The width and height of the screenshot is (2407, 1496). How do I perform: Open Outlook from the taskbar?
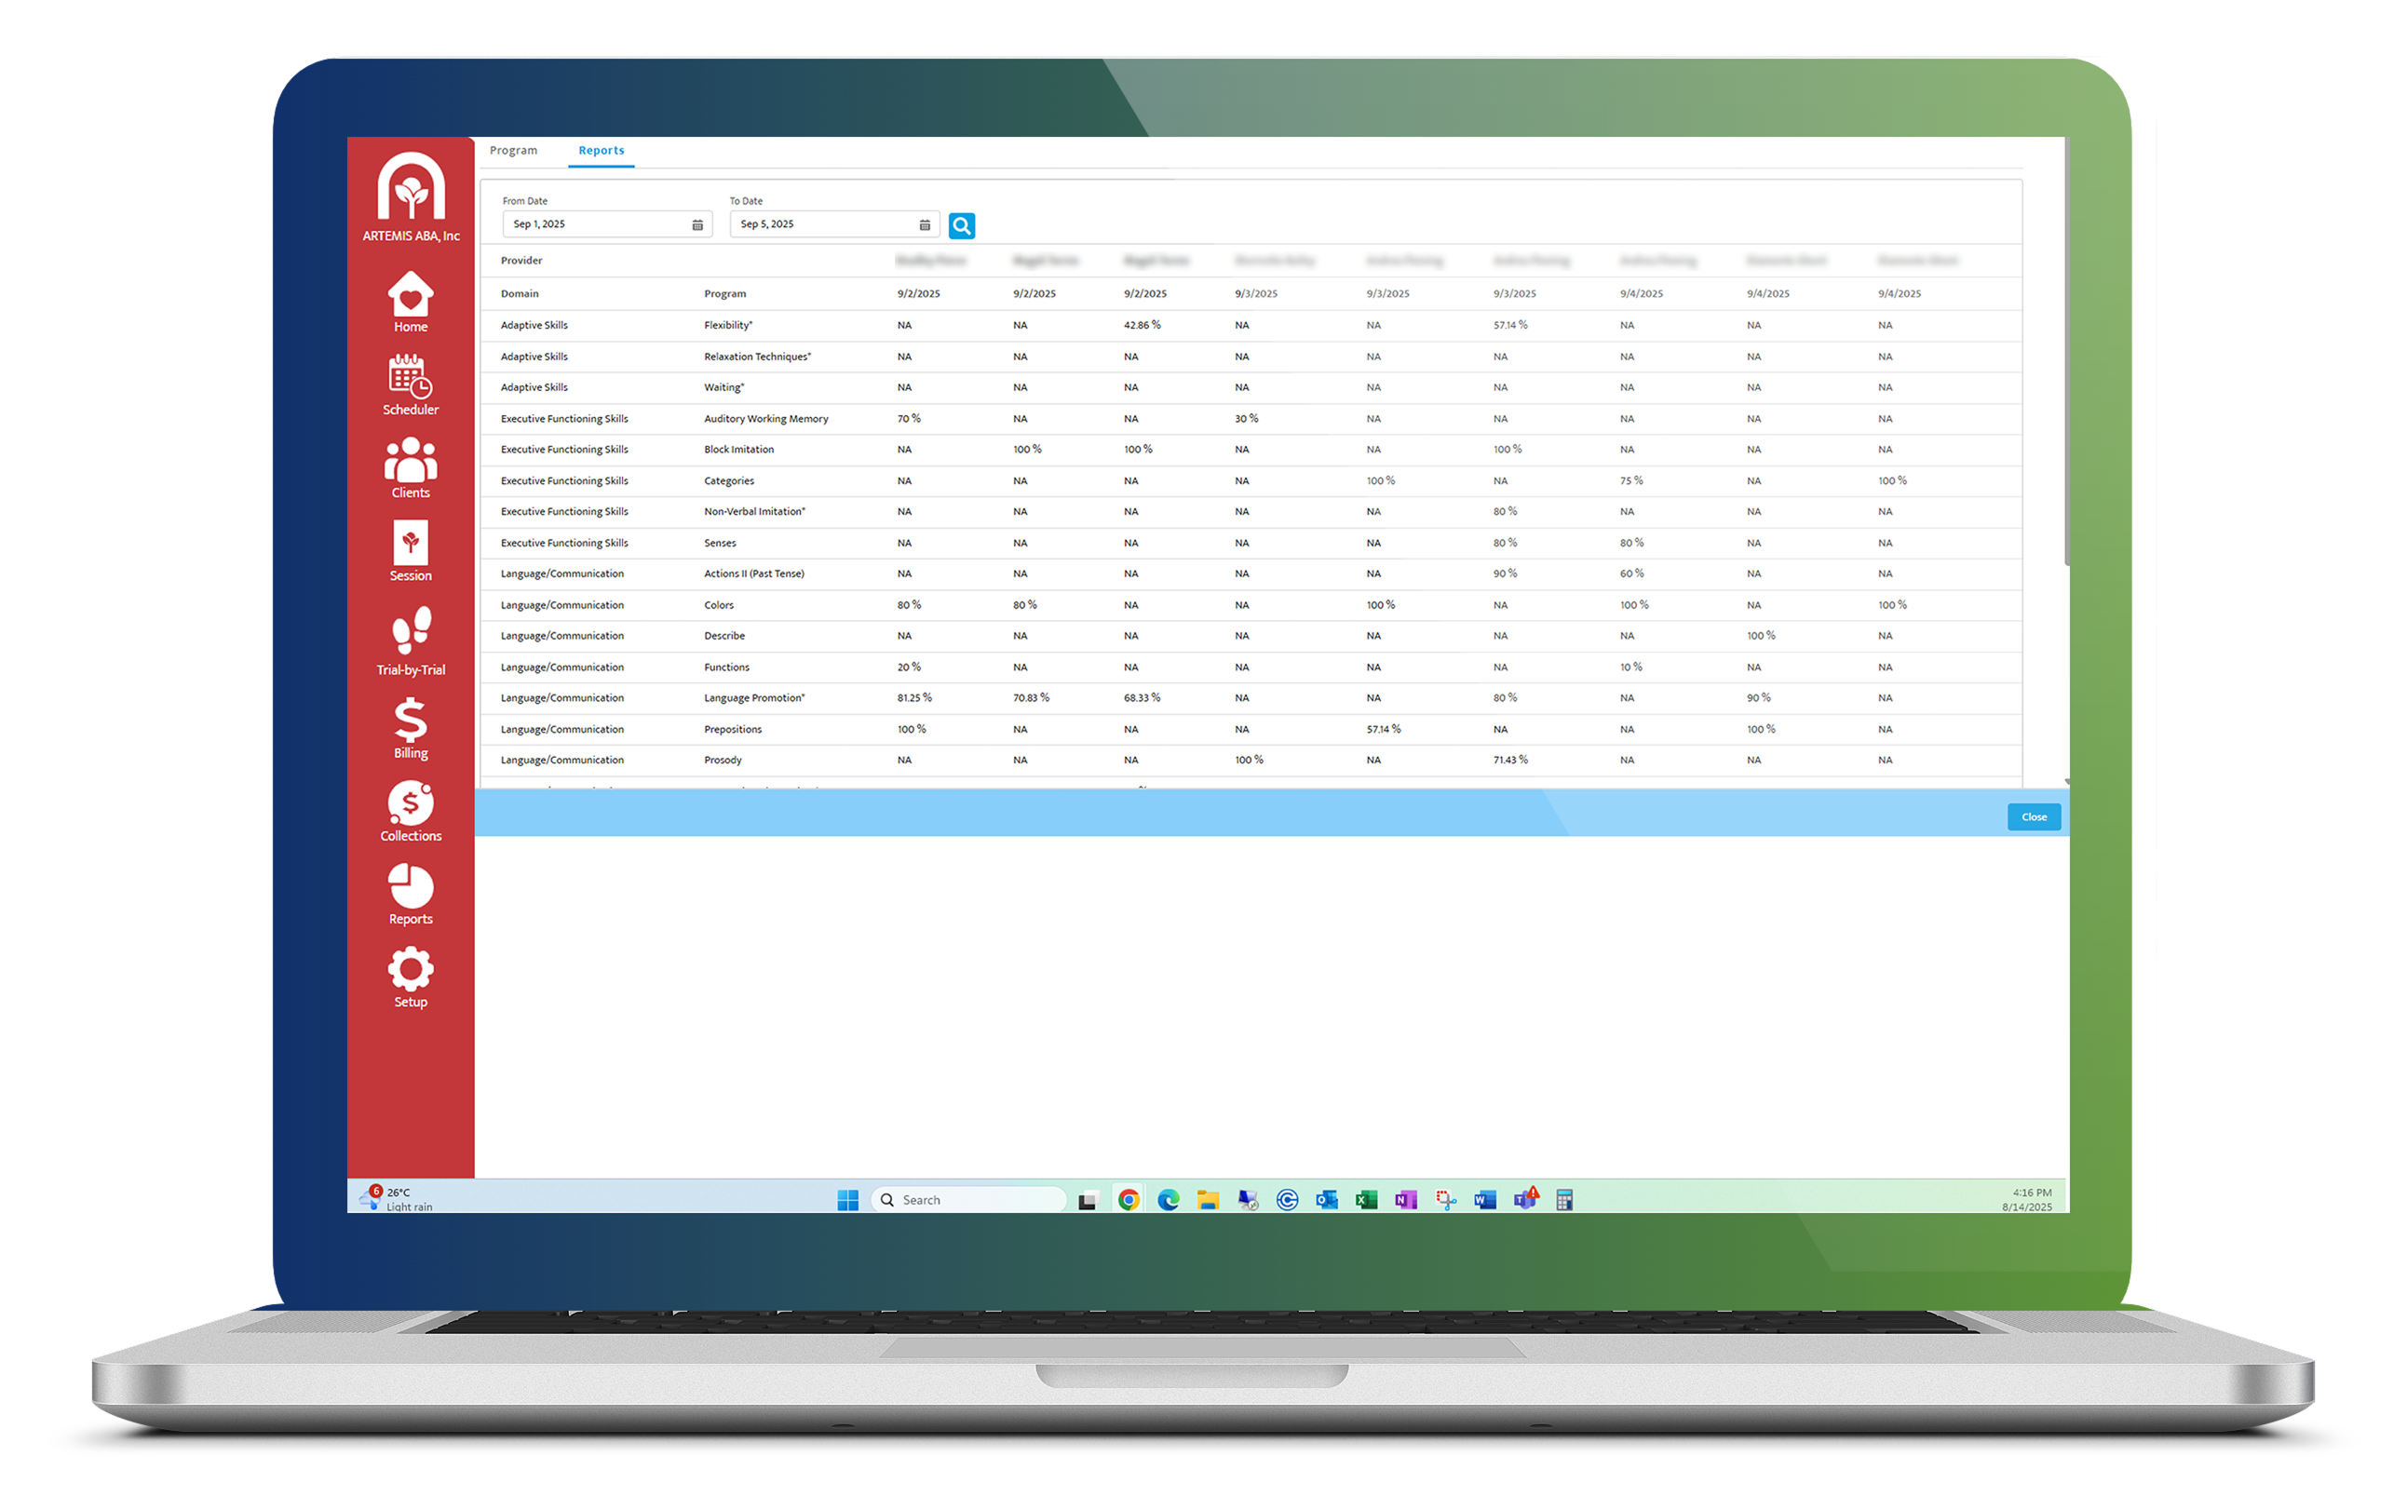pos(1327,1201)
